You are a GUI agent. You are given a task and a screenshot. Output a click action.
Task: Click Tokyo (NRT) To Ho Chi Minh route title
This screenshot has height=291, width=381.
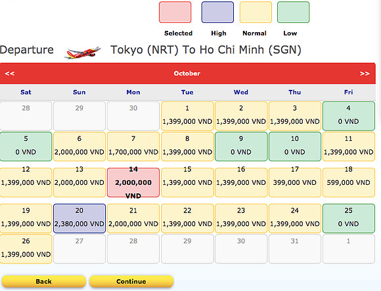point(206,50)
